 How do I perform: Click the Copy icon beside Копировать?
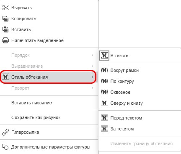[5, 19]
